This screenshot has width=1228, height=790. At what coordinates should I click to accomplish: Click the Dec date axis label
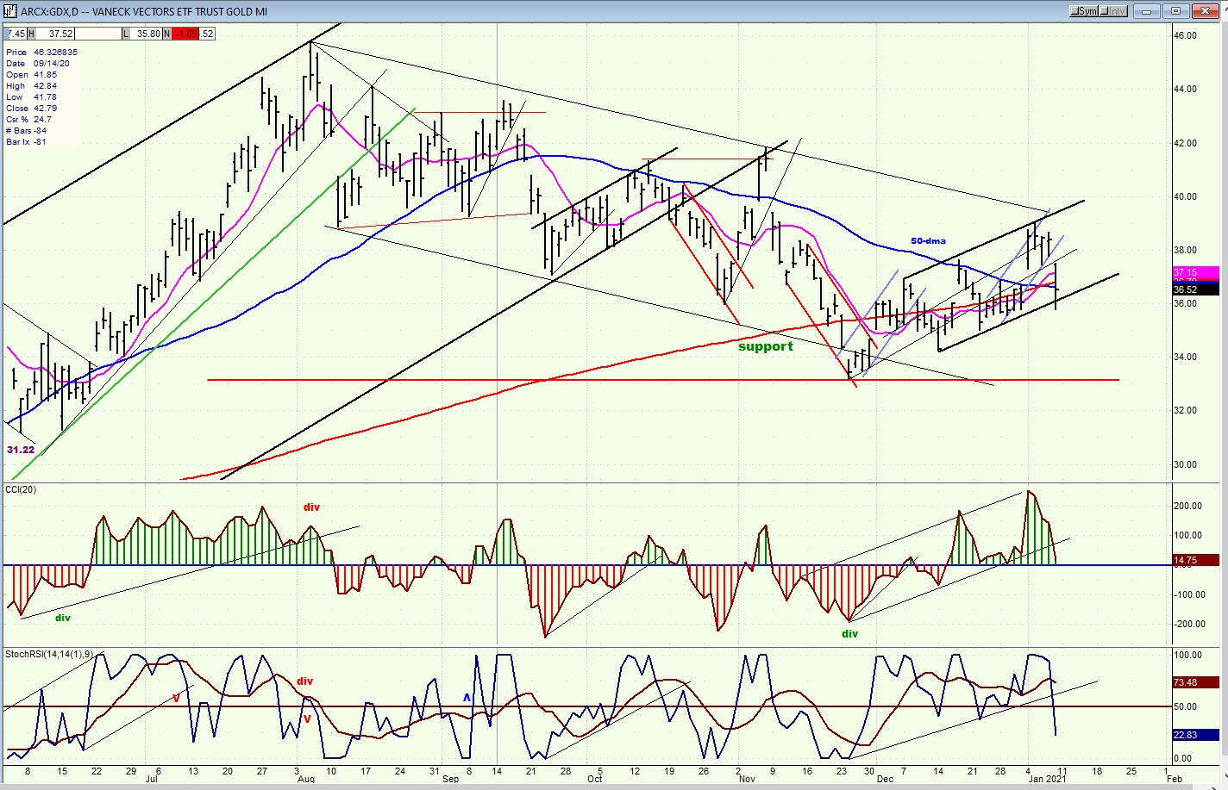point(885,779)
